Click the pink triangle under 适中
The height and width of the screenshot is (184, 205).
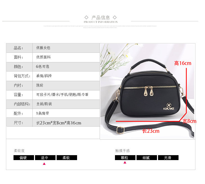coord(44,164)
